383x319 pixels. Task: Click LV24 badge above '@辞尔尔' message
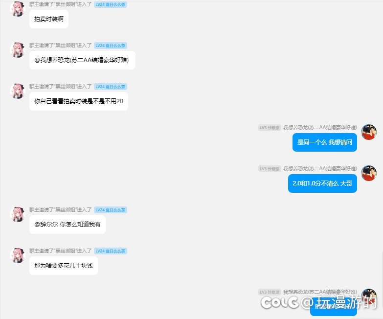coord(111,210)
